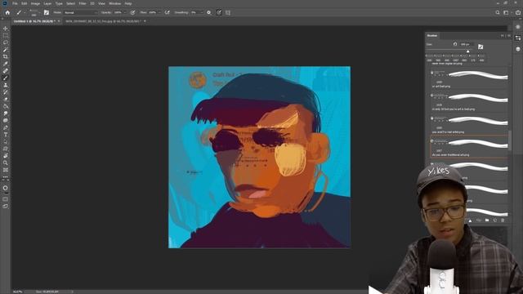Create new brush group folder icon
Image resolution: width=523 pixels, height=294 pixels.
click(x=487, y=220)
